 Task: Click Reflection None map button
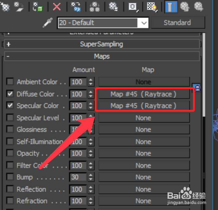[x=144, y=189]
